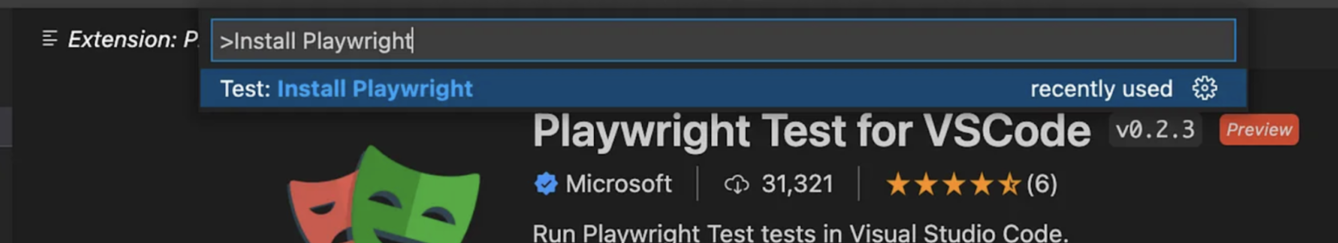This screenshot has height=243, width=1338.
Task: Open the (6) rating reviews count
Action: pos(1042,184)
